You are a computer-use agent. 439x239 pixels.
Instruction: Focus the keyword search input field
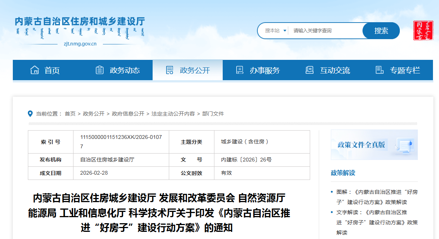click(326, 30)
